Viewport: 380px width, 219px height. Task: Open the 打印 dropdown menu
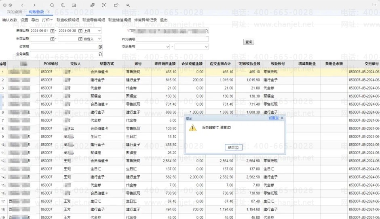pos(47,19)
